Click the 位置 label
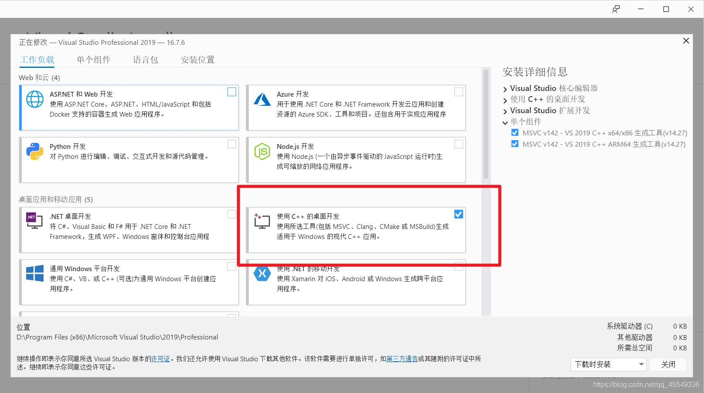Viewport: 704px width, 393px height. tap(24, 327)
